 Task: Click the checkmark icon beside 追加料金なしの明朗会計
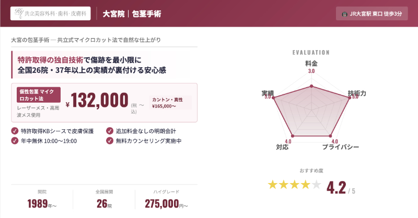109,131
